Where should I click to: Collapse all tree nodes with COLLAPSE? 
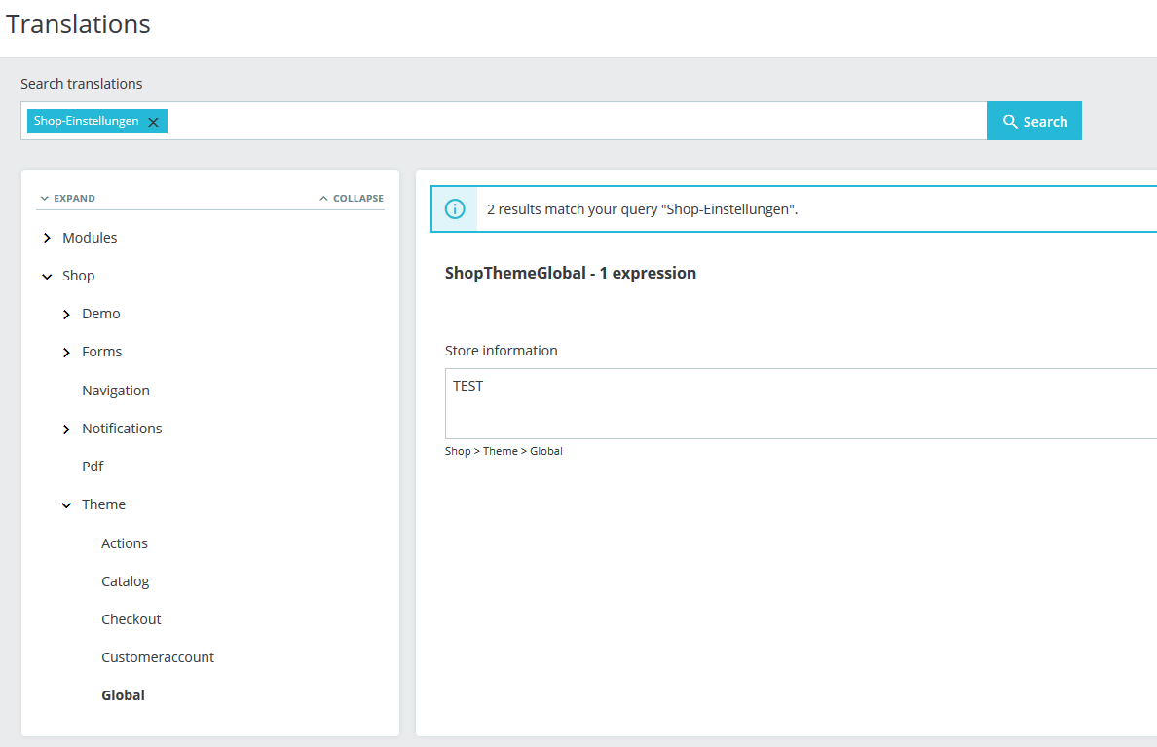pos(352,198)
